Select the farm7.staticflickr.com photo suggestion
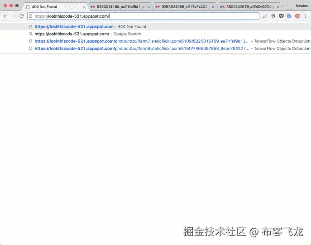The image size is (311, 245). [156, 41]
